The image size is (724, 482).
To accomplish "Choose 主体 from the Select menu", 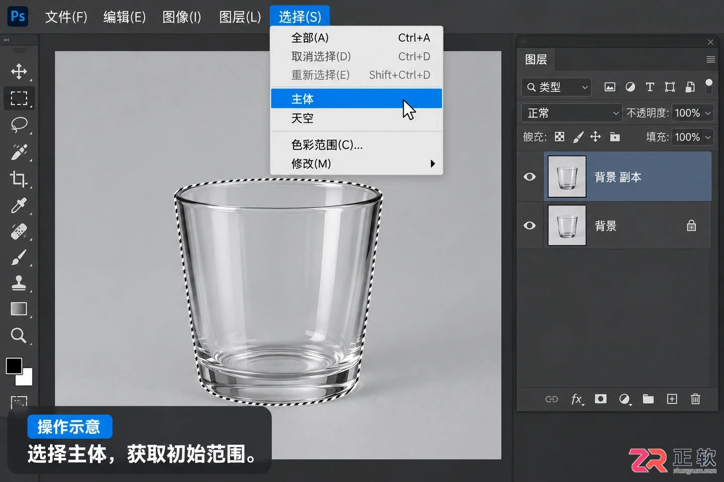I will (x=356, y=98).
